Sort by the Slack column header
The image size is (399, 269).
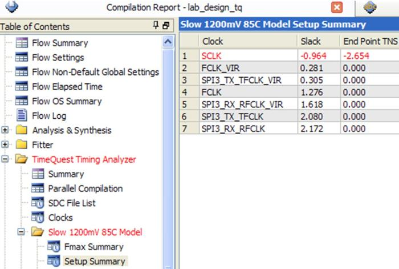pos(319,41)
